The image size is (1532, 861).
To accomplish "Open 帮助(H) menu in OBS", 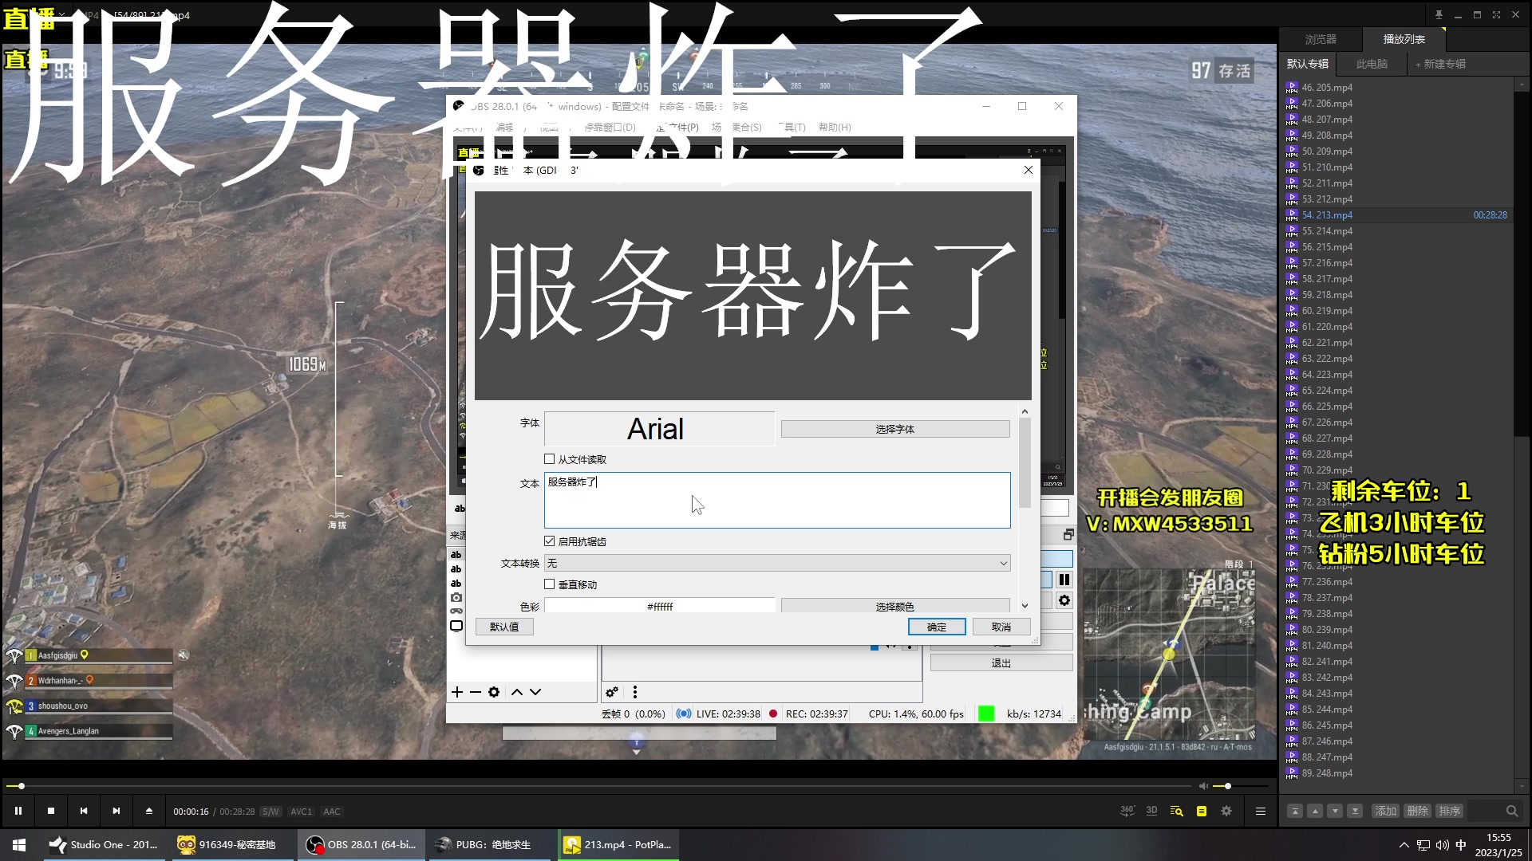I will 835,127.
